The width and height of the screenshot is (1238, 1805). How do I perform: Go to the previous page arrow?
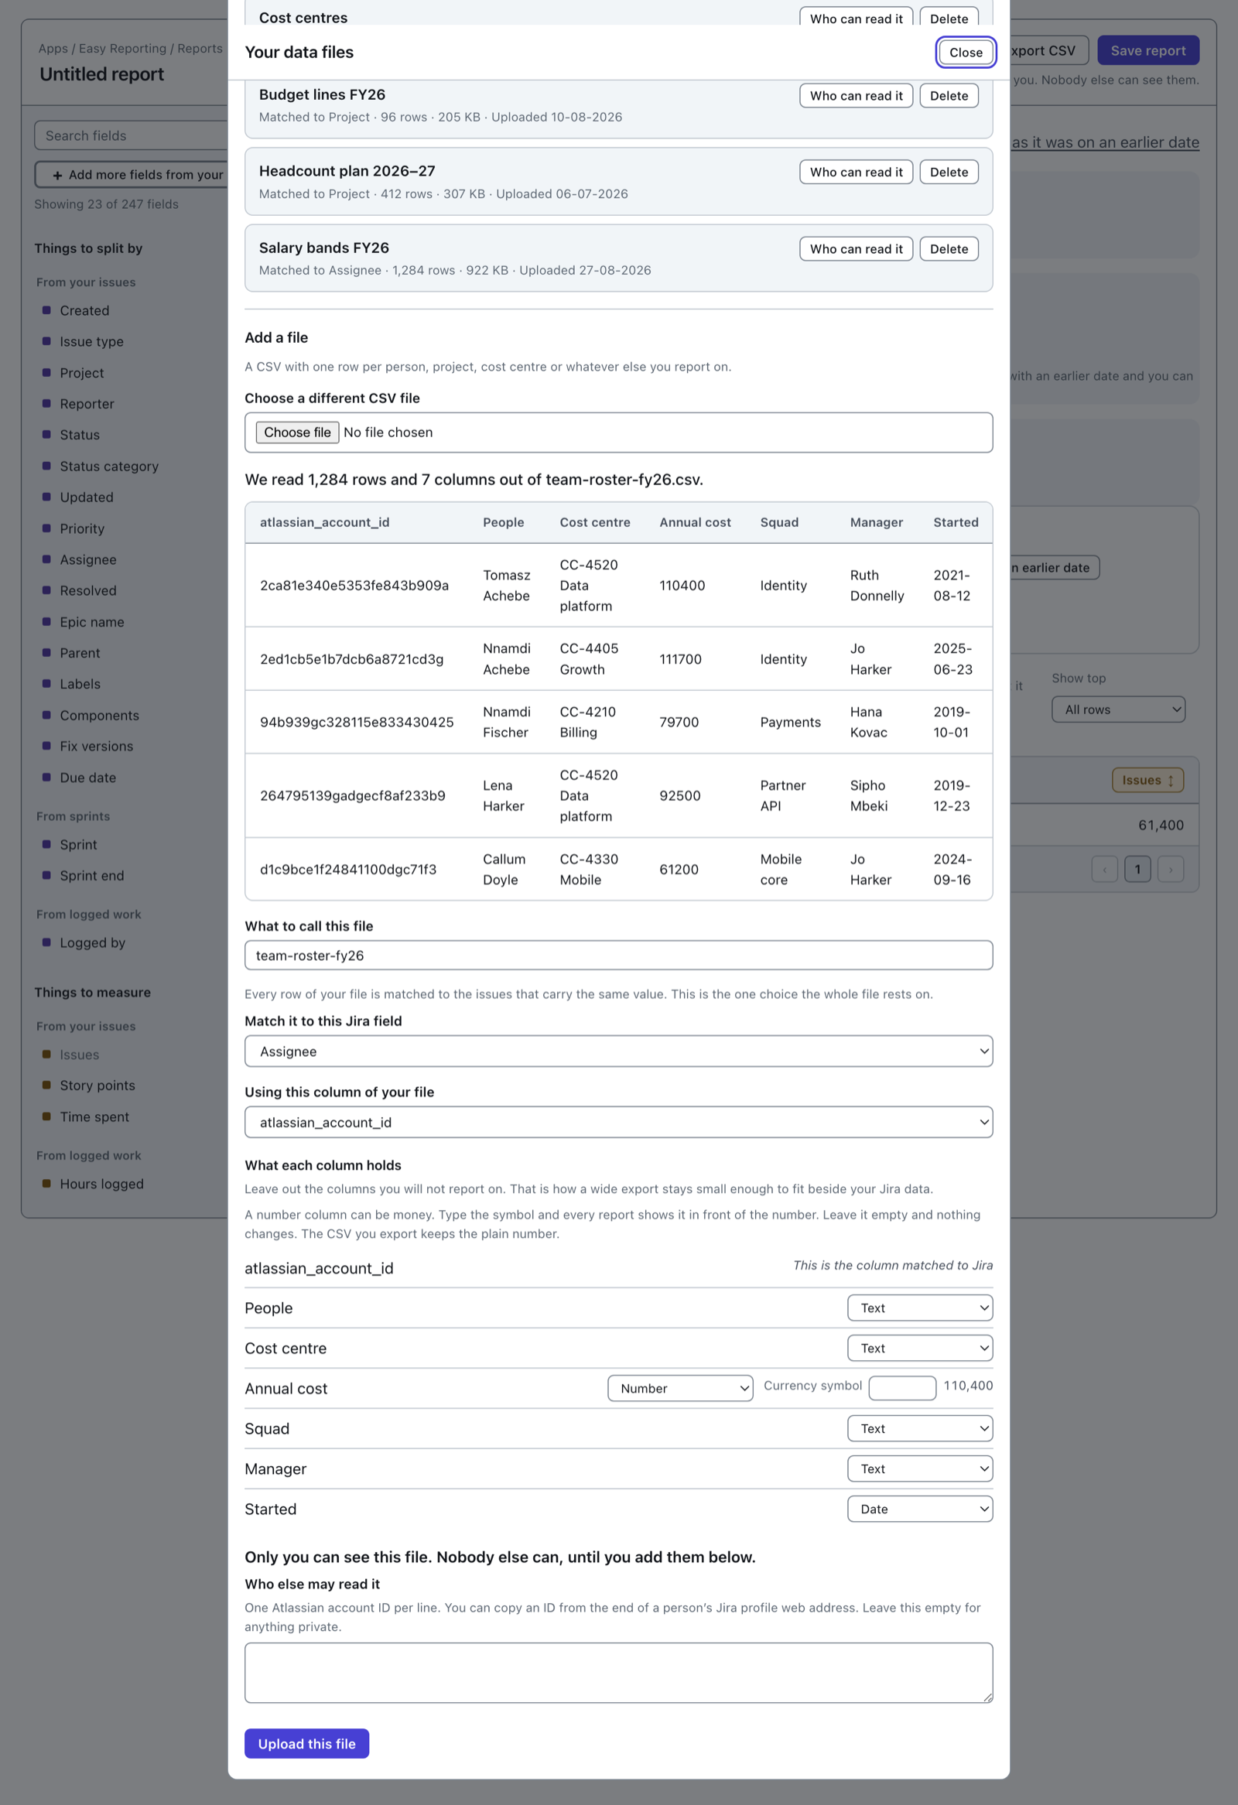coord(1103,868)
